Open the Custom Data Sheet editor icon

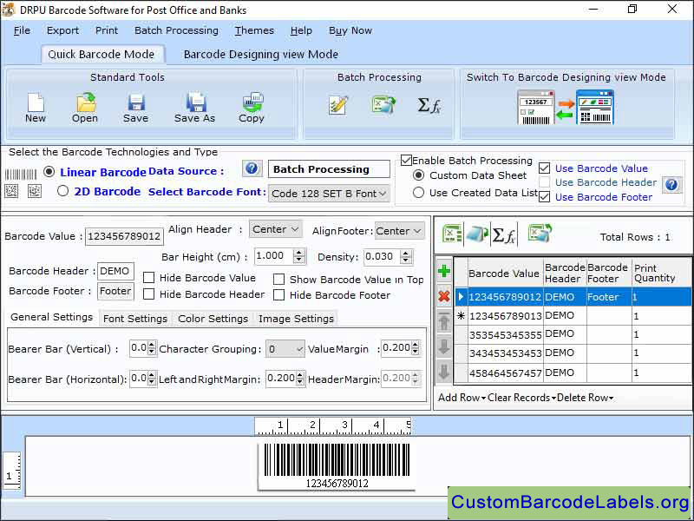(x=338, y=104)
